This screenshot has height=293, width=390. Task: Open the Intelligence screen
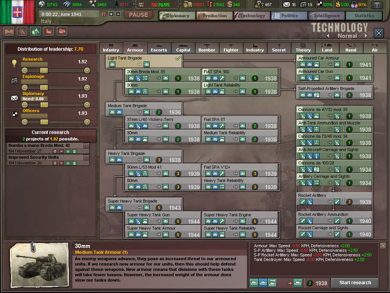(x=326, y=16)
